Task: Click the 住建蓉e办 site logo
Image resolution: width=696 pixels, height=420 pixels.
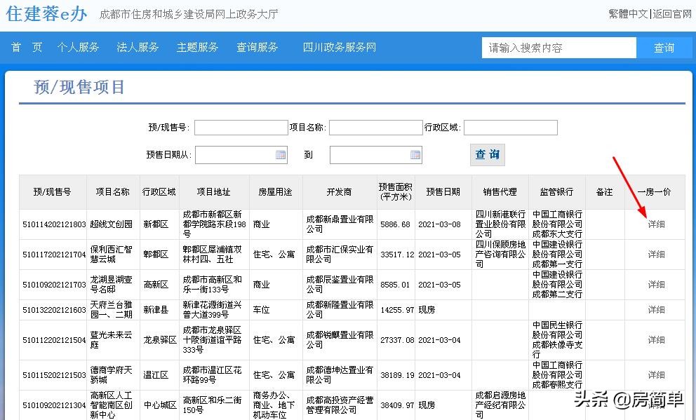Action: point(44,15)
